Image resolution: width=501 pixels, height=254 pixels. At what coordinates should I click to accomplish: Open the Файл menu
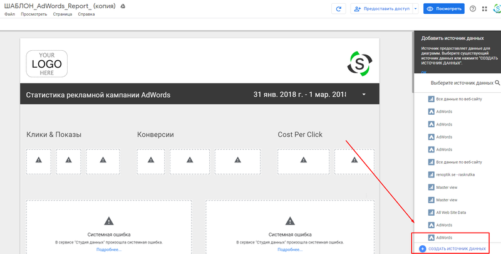pos(9,14)
